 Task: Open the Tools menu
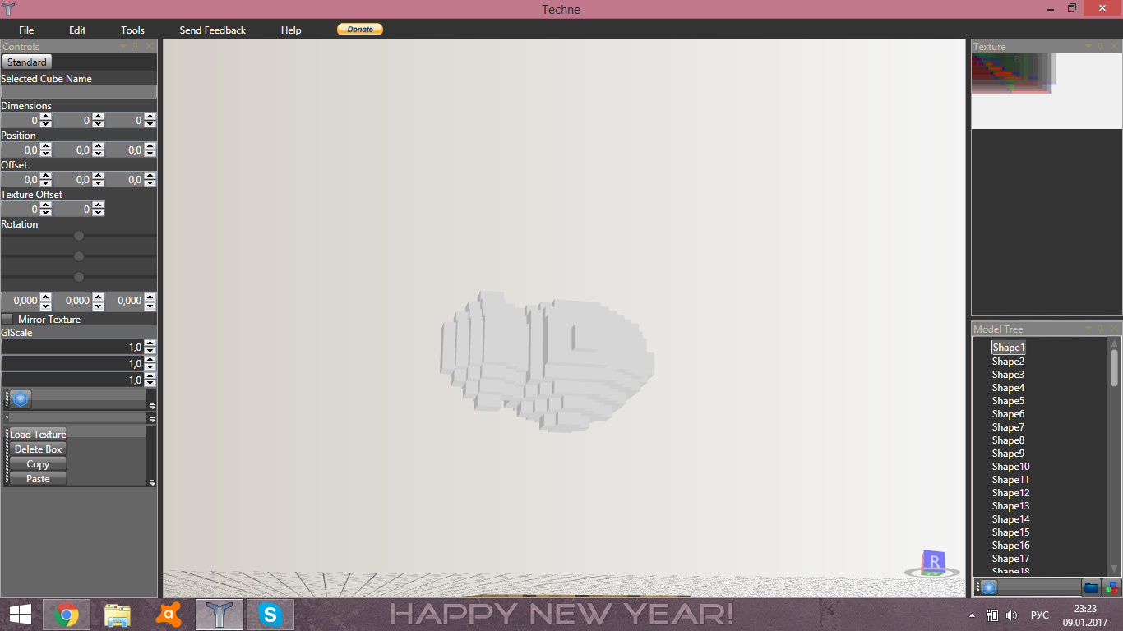(x=132, y=30)
